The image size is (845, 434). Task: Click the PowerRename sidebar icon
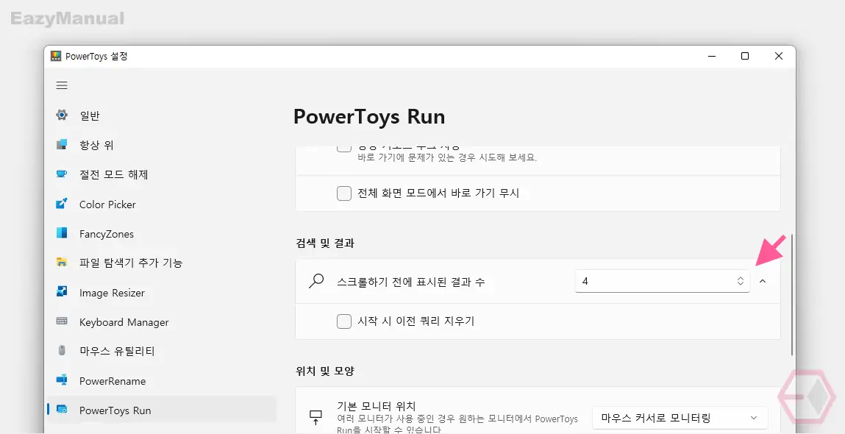62,380
